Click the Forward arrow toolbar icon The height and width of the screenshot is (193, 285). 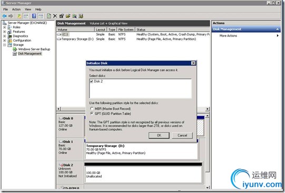pyautogui.click(x=11, y=16)
